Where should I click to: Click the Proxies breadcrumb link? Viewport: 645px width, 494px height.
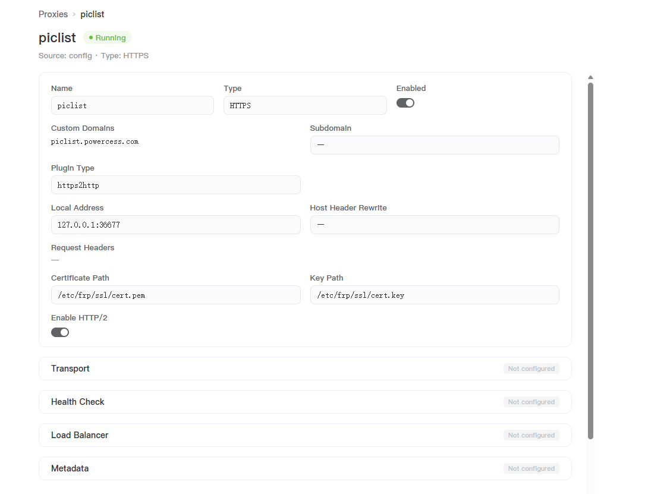tap(53, 14)
